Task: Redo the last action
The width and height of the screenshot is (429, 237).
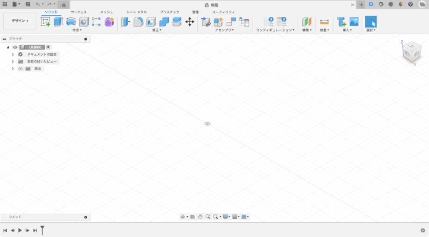Action: pyautogui.click(x=49, y=4)
